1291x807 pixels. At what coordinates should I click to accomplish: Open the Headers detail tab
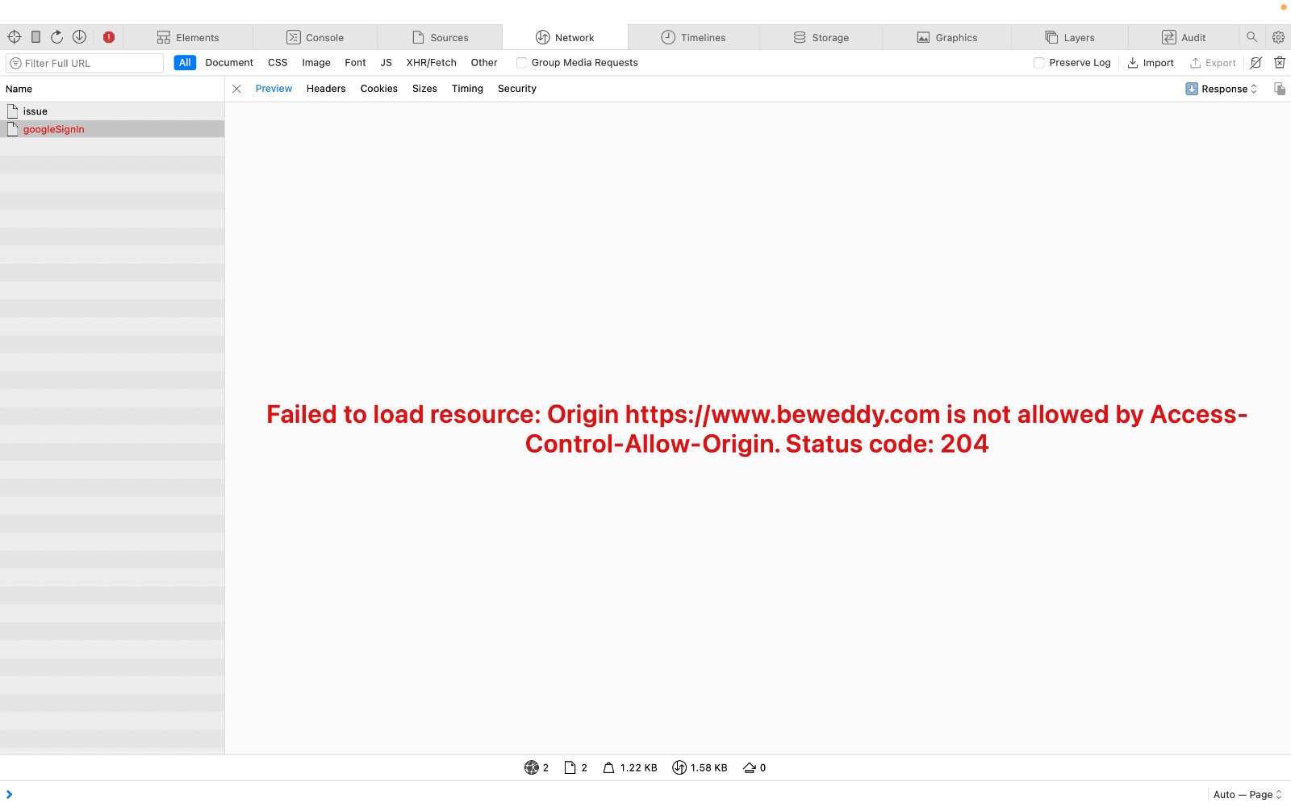[326, 89]
